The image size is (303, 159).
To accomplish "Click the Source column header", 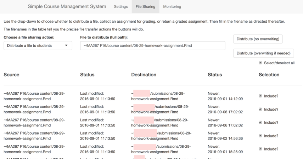I will pos(11,75).
